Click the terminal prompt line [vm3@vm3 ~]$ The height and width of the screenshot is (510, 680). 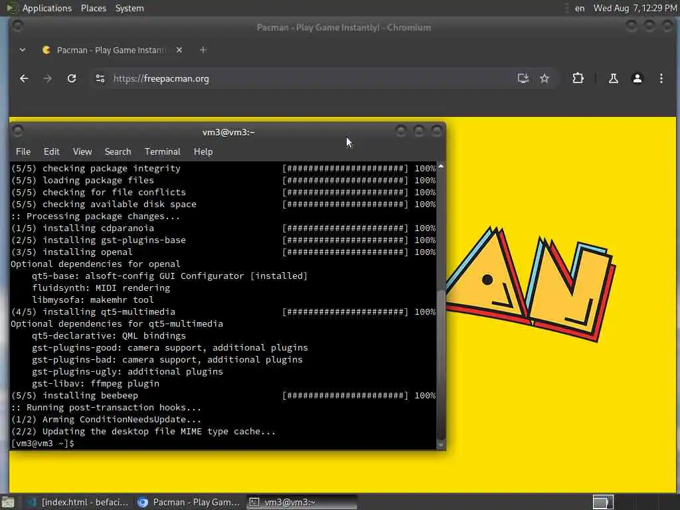click(42, 443)
